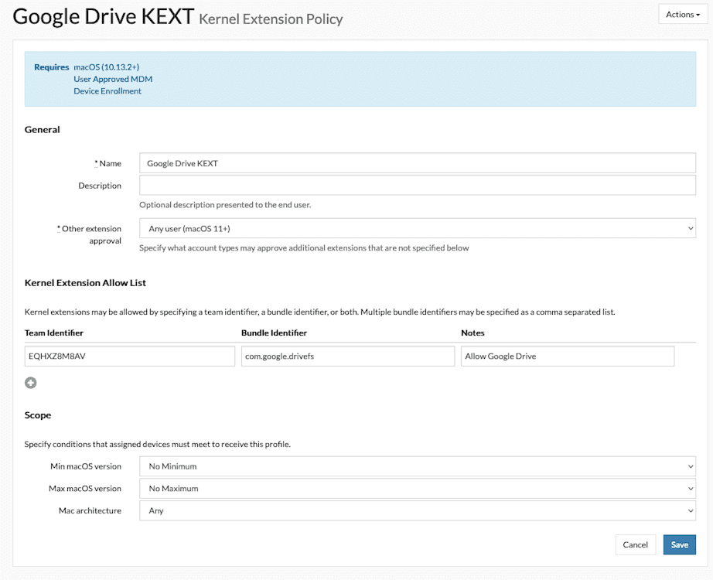Expand the Min macOS version dropdown
This screenshot has height=580, width=713.
418,466
